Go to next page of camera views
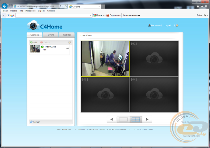210x148 pixels. [147, 119]
